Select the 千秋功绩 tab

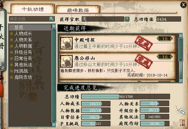click(32, 9)
